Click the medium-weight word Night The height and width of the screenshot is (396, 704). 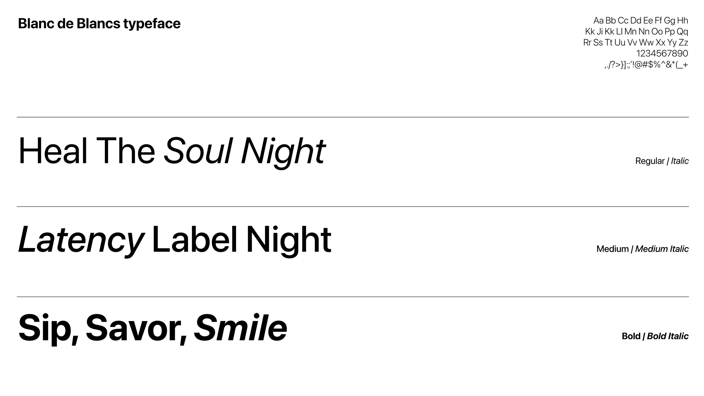289,241
